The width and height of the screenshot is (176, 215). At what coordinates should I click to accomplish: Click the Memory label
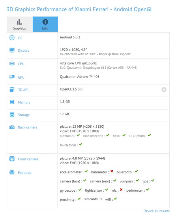(x=24, y=102)
